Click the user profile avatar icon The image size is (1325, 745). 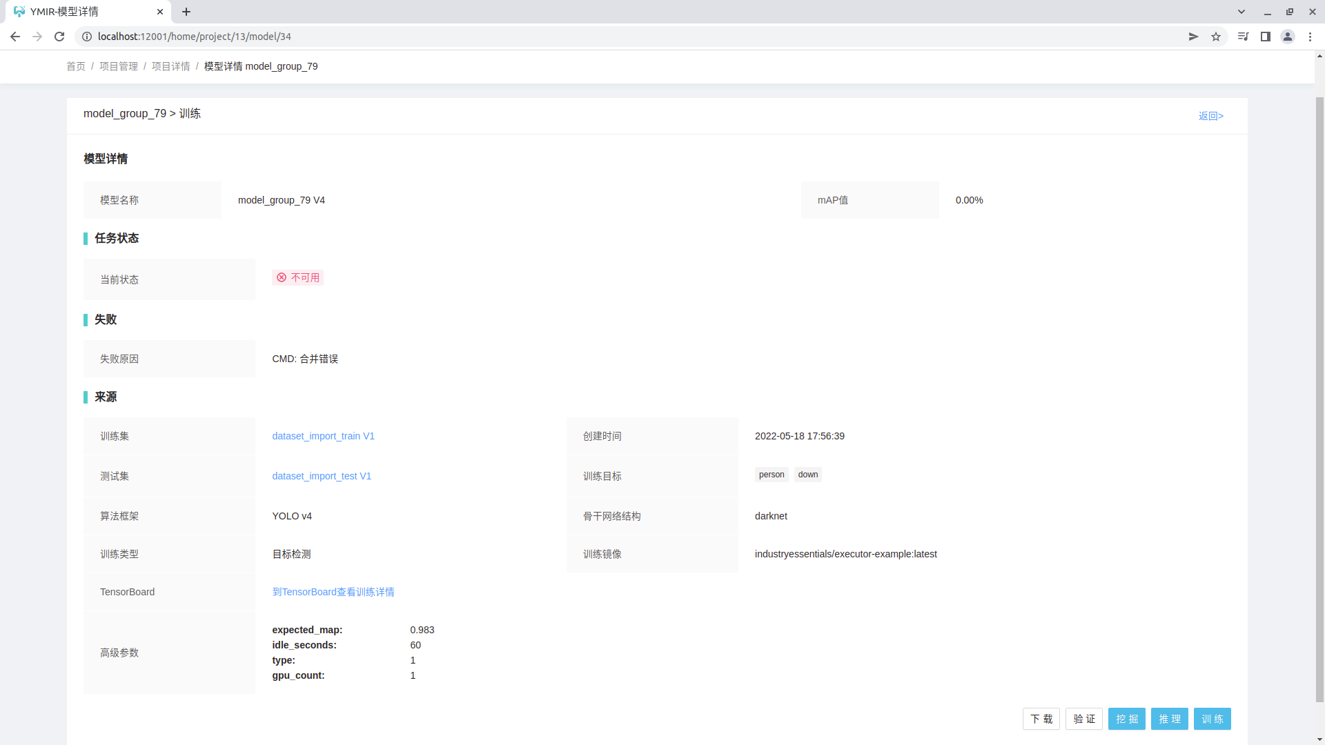pos(1288,37)
